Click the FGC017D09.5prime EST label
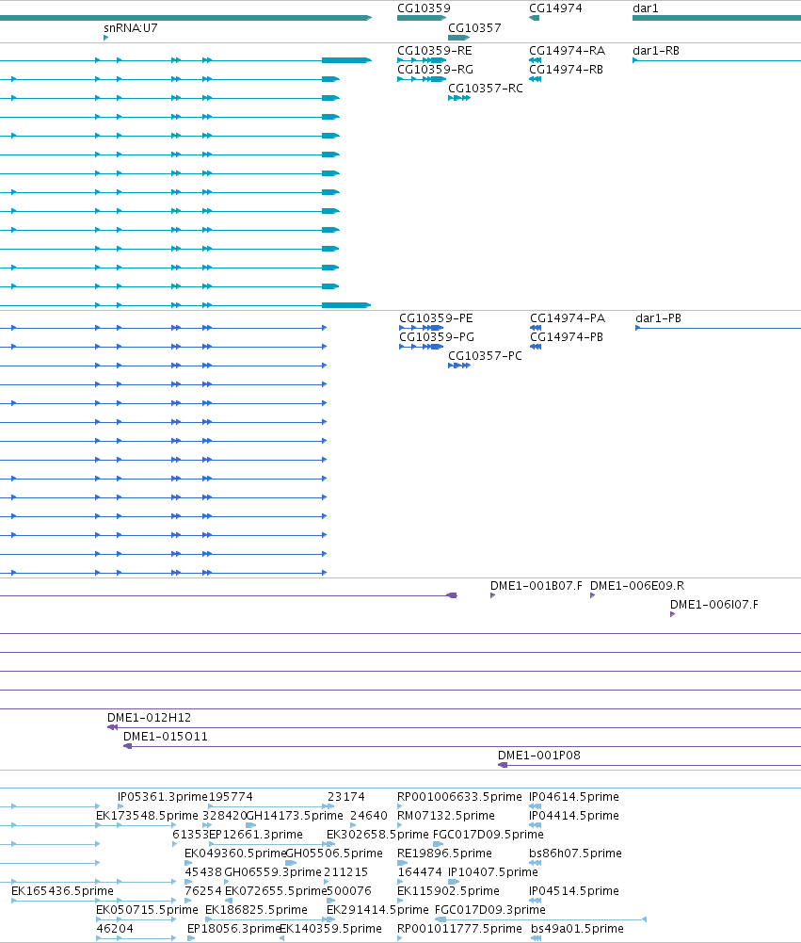801x943 pixels. [488, 835]
